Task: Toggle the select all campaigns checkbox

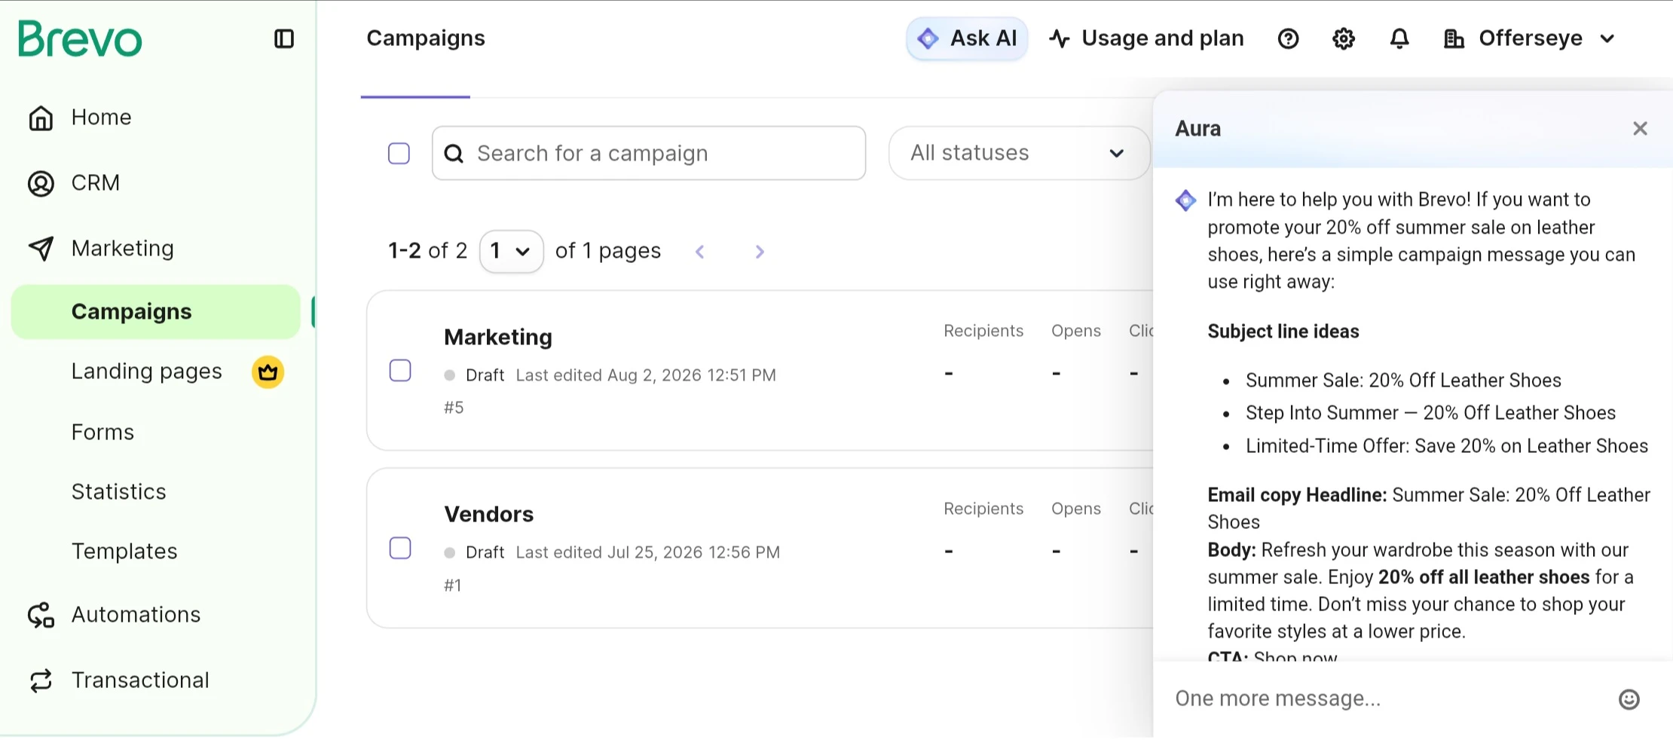Action: click(399, 154)
